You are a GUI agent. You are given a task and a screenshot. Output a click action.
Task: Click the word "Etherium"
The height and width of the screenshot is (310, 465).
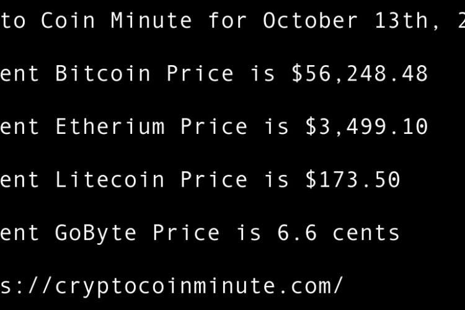click(x=110, y=127)
